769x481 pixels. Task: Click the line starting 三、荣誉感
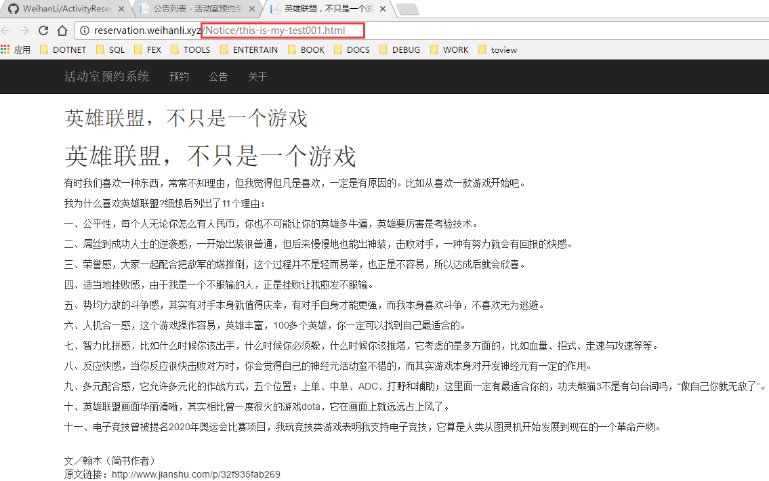tap(295, 264)
